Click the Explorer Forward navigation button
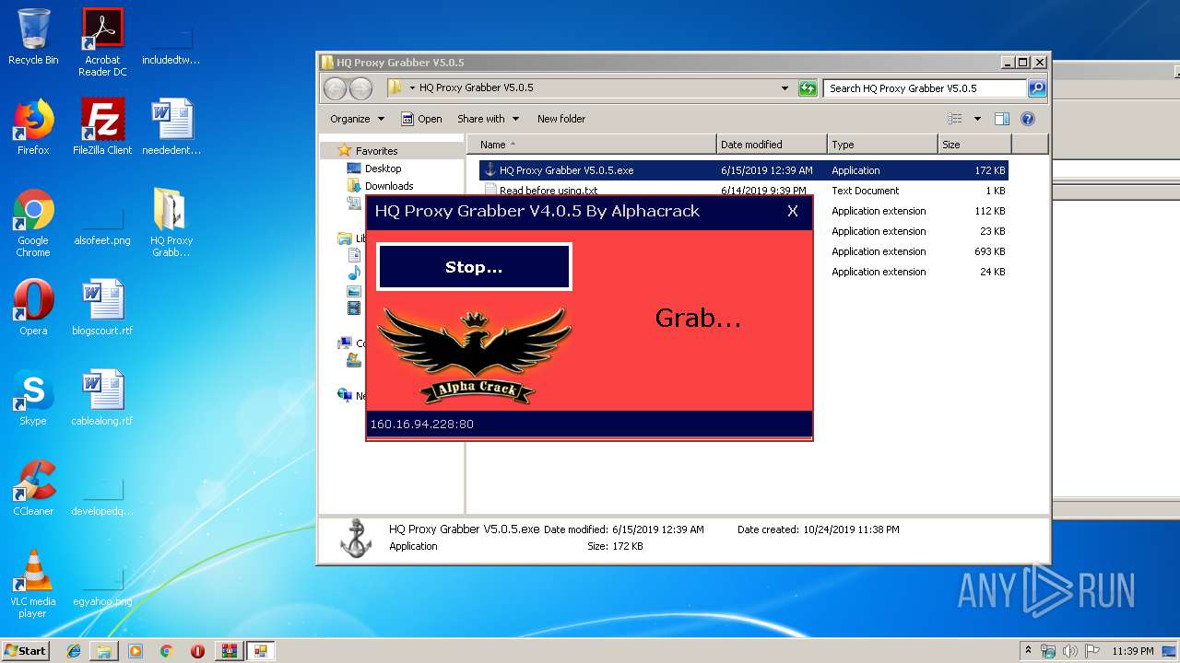The width and height of the screenshot is (1180, 663). 360,88
